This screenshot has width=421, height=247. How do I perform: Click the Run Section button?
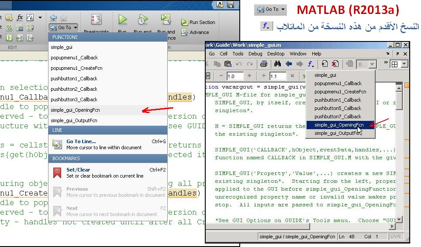pyautogui.click(x=198, y=22)
